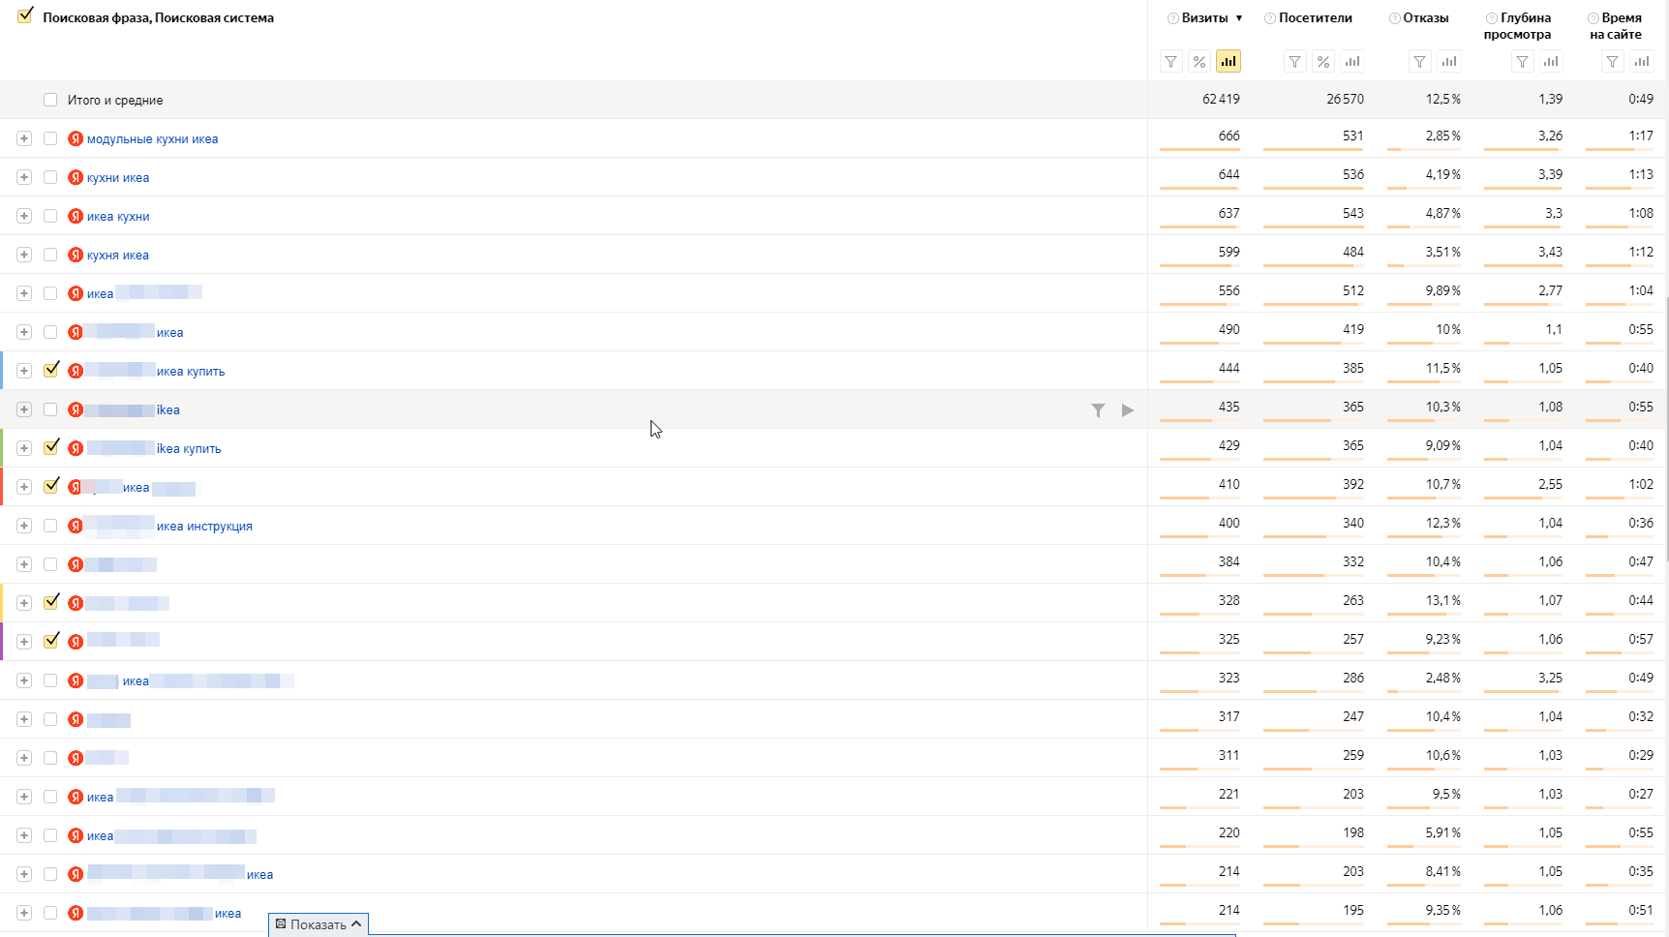Expand the икеа кухни row
The width and height of the screenshot is (1669, 937).
24,216
